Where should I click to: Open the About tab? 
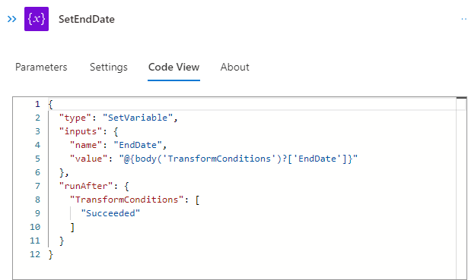point(235,67)
